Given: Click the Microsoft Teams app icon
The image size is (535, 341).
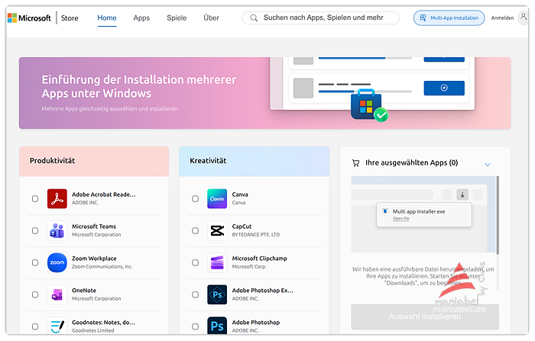Looking at the screenshot, I should (x=57, y=230).
